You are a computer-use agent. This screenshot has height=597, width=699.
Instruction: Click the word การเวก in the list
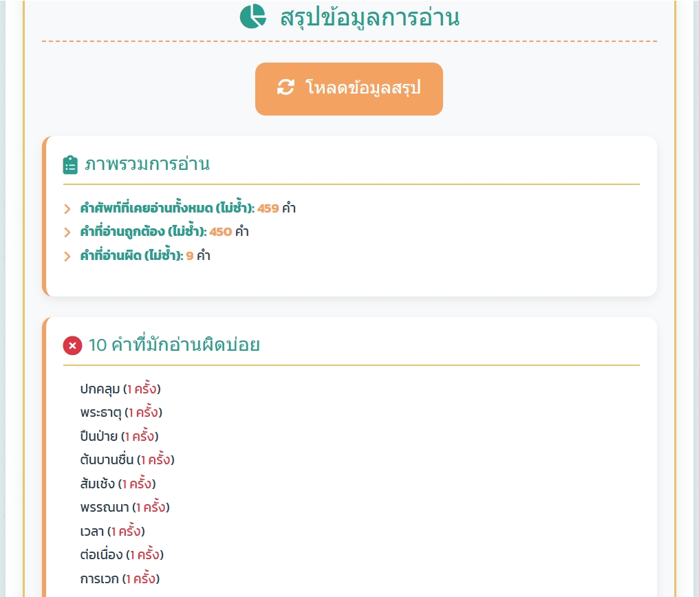coord(100,578)
